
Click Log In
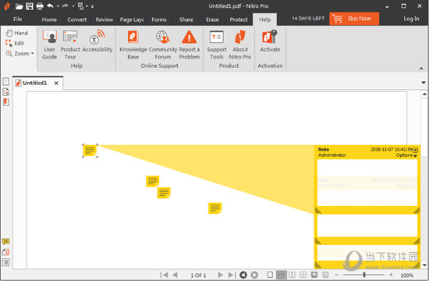(411, 19)
